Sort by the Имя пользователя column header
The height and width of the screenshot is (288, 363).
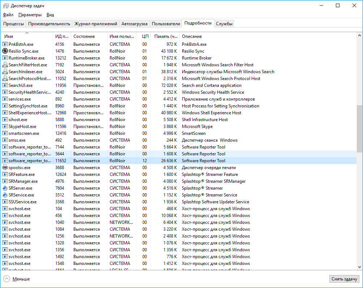121,36
